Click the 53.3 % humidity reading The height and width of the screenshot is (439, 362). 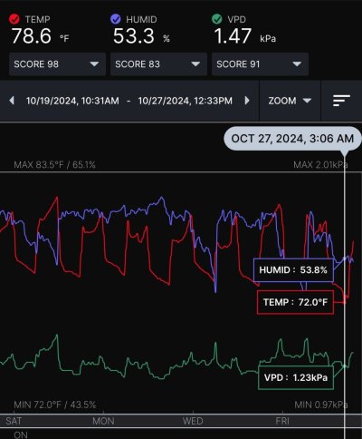point(141,36)
